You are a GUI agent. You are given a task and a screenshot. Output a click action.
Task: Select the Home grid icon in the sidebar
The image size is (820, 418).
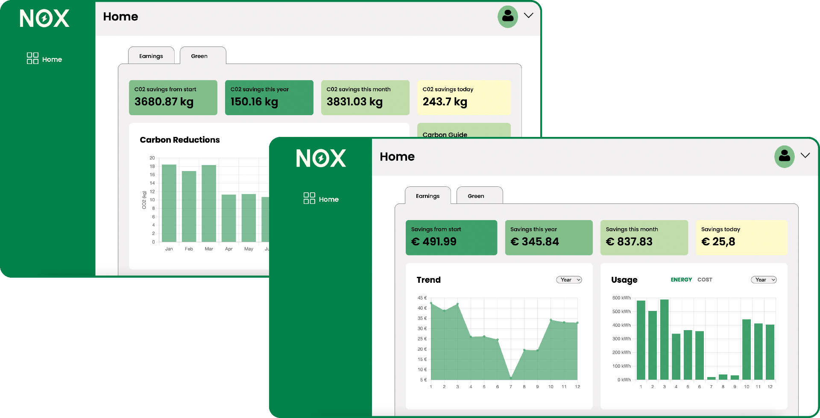(309, 198)
